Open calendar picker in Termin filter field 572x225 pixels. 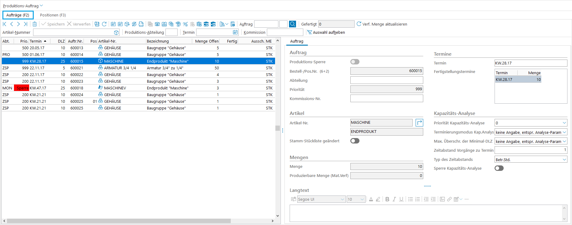[235, 32]
